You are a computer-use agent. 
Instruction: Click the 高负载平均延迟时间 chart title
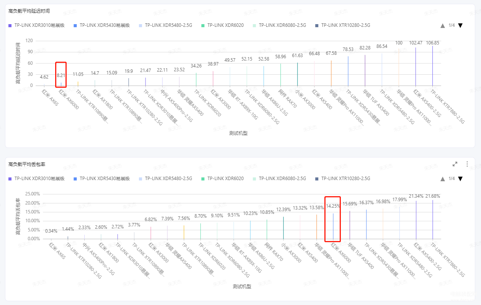pyautogui.click(x=29, y=11)
